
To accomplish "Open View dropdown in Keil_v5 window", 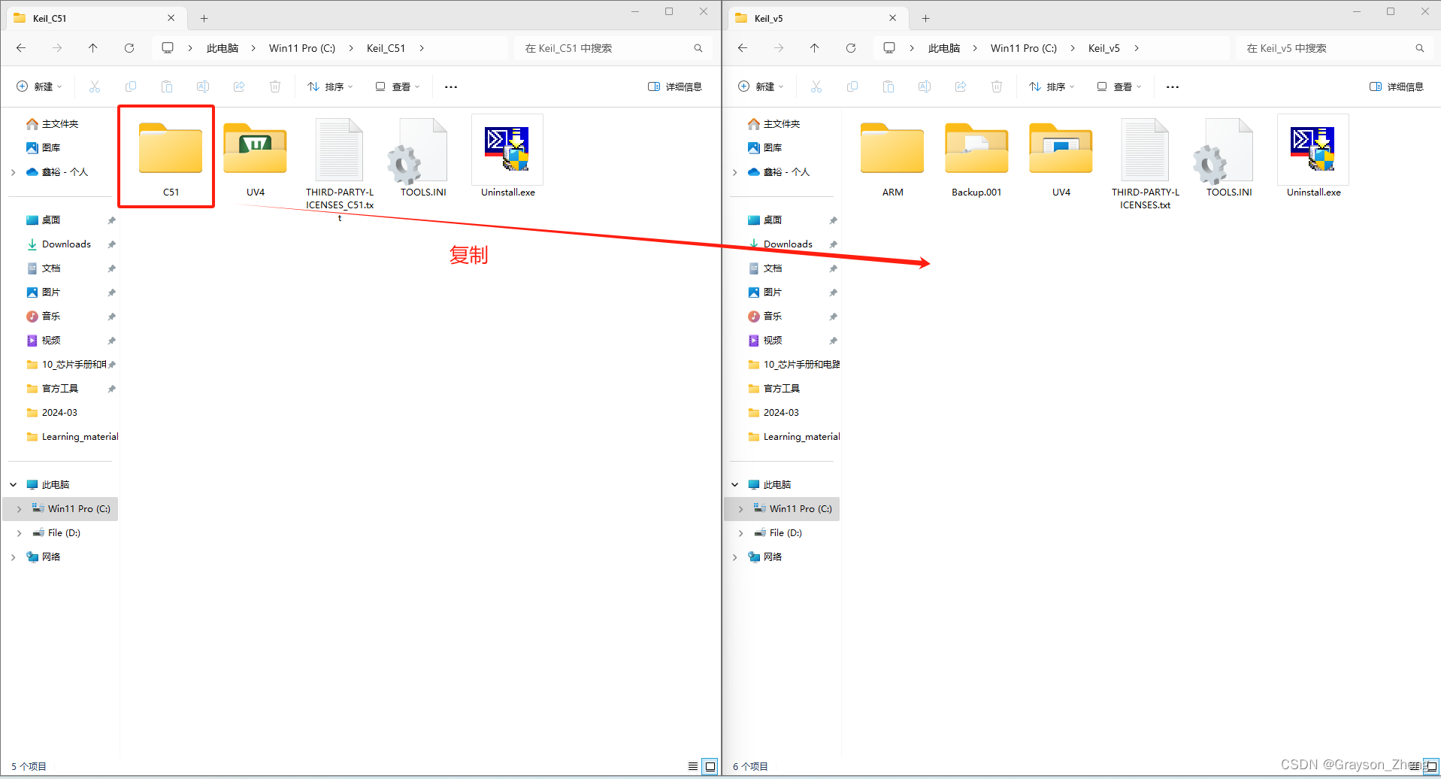I will point(1119,86).
